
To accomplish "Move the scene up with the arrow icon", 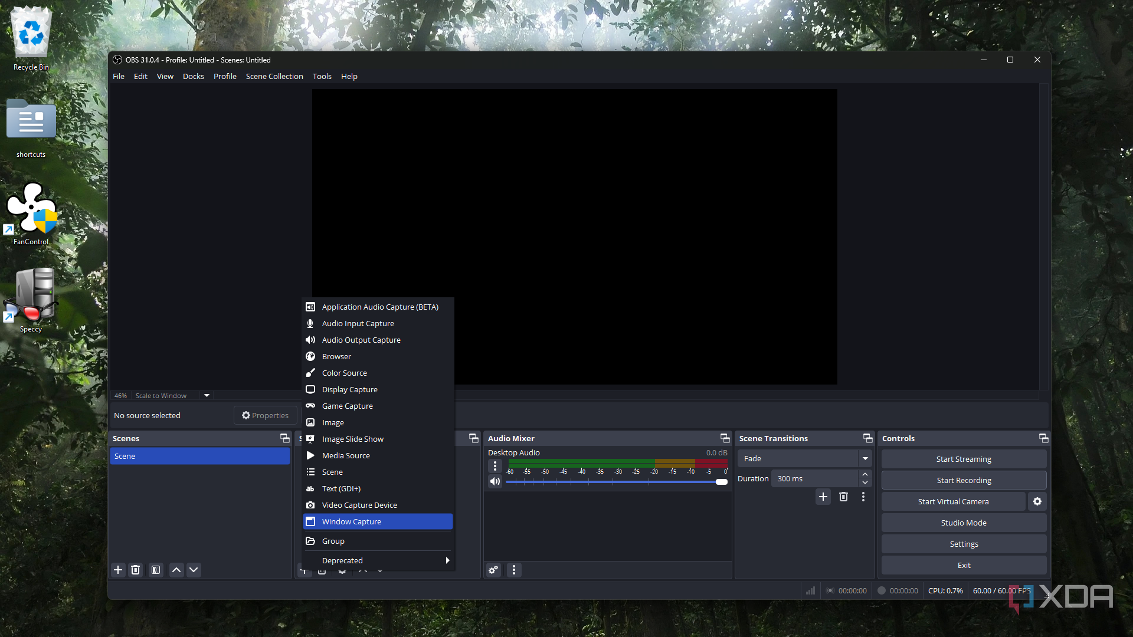I will coord(176,570).
